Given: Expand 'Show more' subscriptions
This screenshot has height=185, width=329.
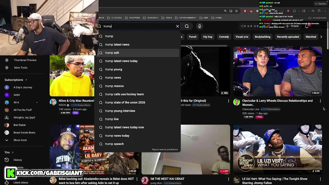Looking at the screenshot, I should pyautogui.click(x=20, y=140).
